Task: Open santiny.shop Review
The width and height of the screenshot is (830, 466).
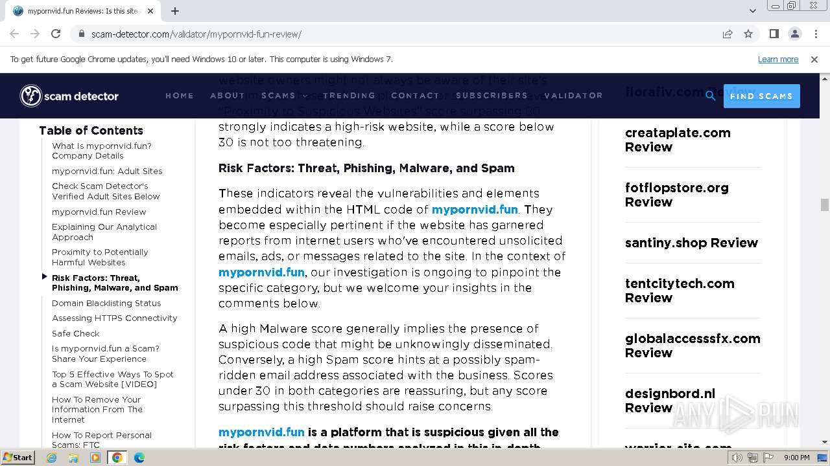Action: [691, 243]
